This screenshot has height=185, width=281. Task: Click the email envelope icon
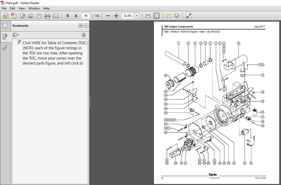click(56, 16)
